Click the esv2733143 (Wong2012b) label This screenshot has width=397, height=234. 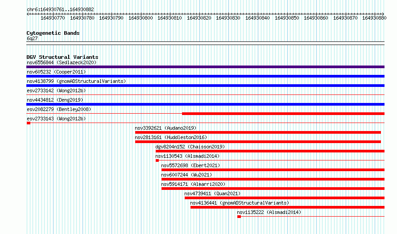coord(56,119)
